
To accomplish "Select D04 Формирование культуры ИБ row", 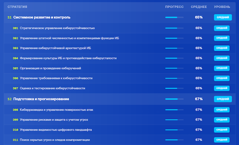I will 119,58.
